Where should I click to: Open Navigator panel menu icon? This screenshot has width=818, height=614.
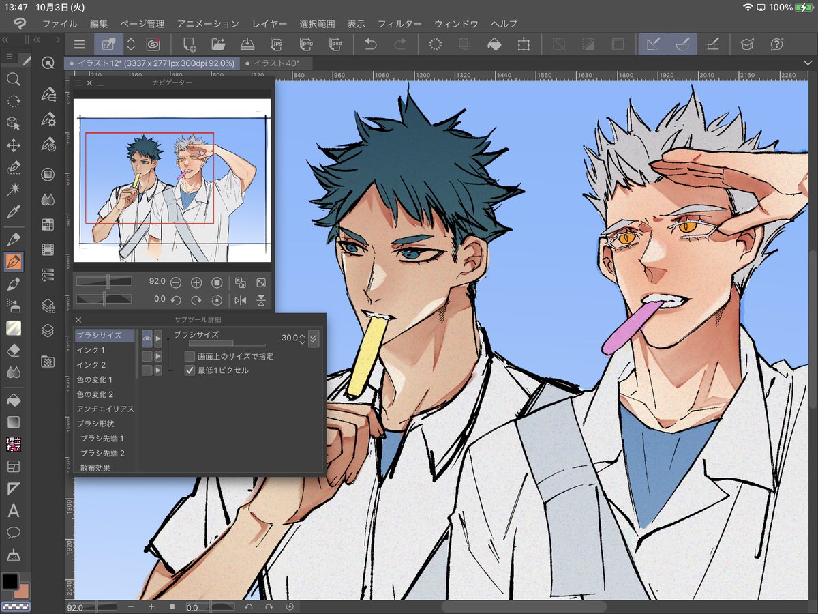coord(78,83)
